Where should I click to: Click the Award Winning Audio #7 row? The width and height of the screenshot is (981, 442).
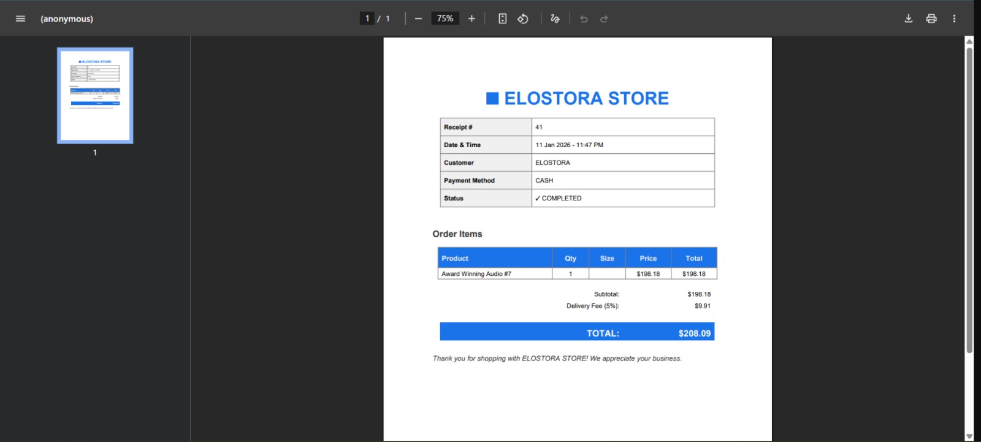577,273
